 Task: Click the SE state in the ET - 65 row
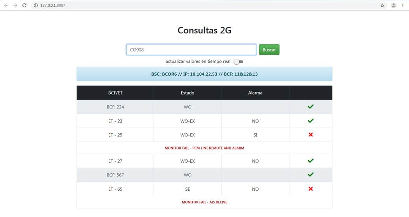pos(187,189)
